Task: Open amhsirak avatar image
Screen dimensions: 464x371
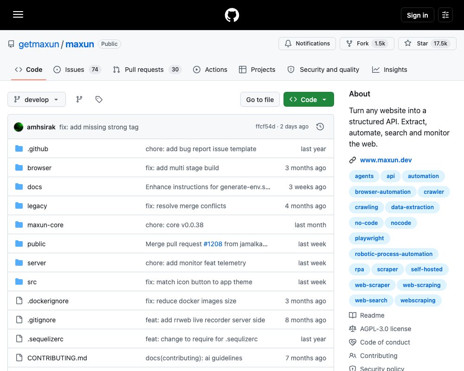Action: 19,127
